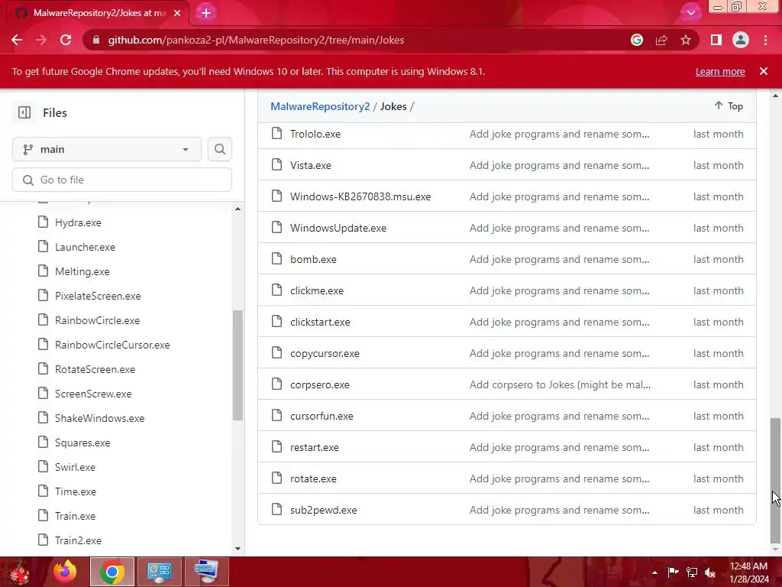Open sub2pewd.exe file
This screenshot has height=587, width=782.
(324, 510)
